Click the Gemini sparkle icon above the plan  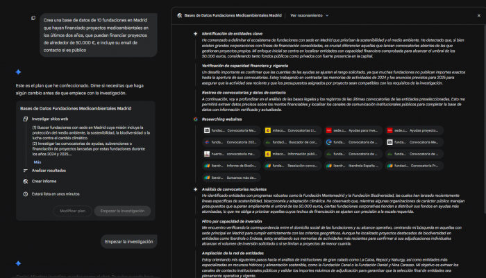click(x=19, y=71)
